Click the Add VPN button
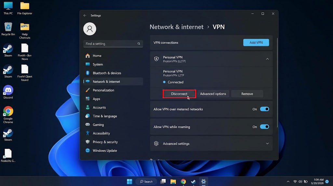 tap(256, 43)
